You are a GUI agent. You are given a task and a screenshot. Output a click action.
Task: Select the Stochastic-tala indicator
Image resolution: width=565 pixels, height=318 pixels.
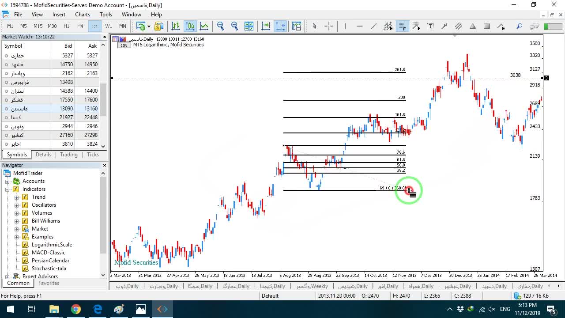click(49, 269)
